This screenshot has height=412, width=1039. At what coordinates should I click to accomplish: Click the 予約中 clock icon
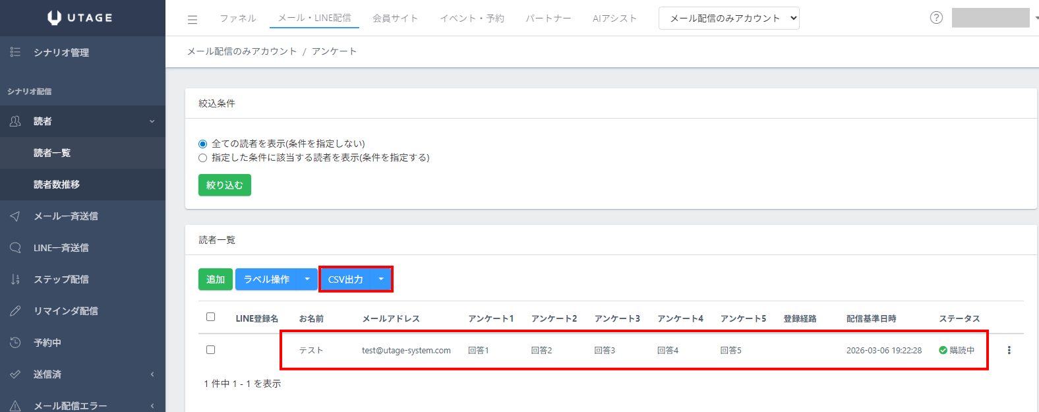click(15, 343)
